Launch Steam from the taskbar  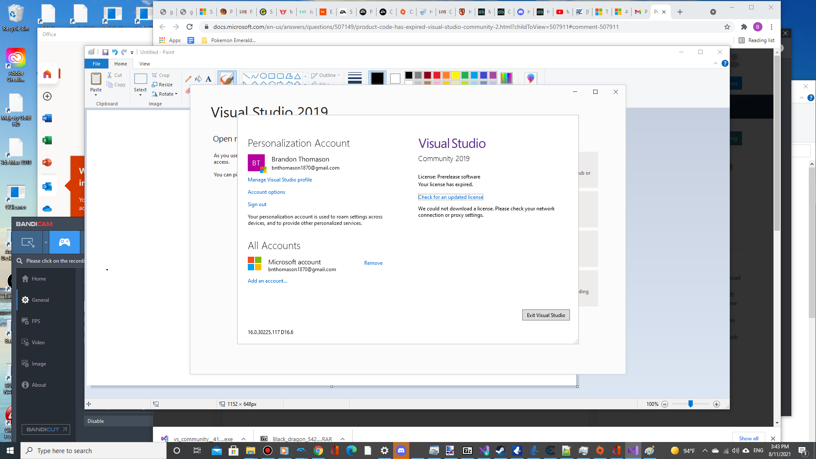pos(500,450)
